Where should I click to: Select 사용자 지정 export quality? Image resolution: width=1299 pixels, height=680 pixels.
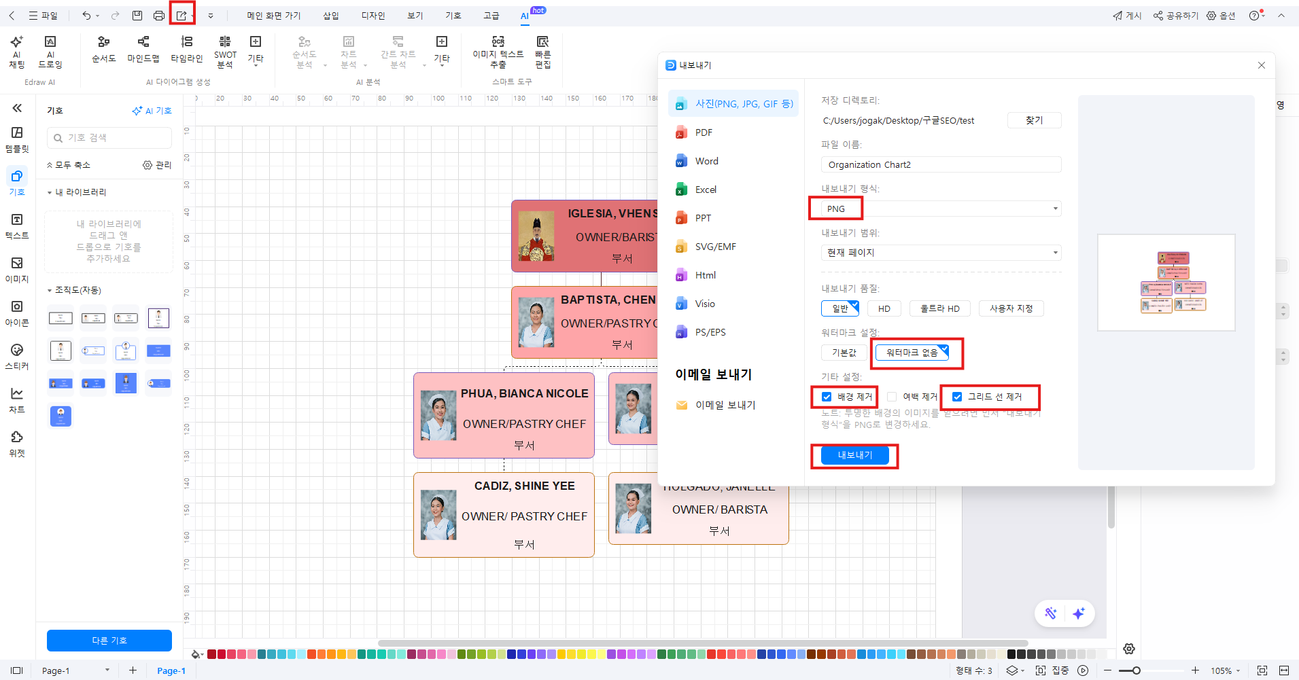(x=1011, y=308)
